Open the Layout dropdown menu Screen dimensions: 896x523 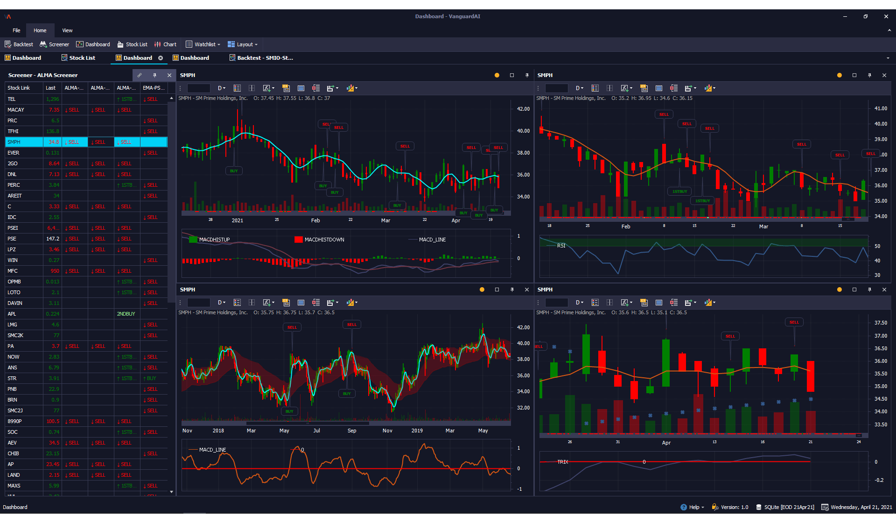tap(243, 44)
